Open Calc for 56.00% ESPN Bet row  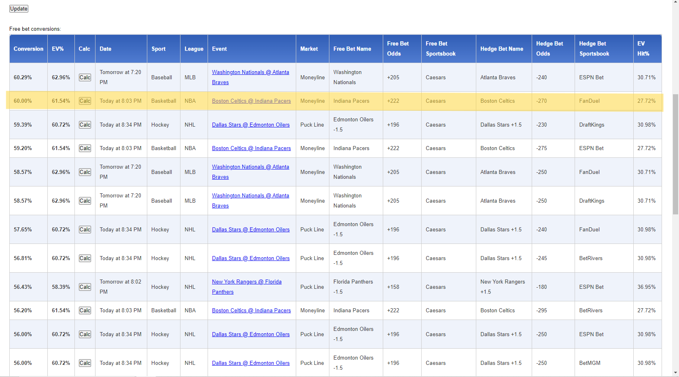[x=85, y=334]
